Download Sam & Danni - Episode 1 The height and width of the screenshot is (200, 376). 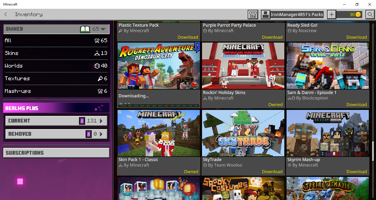356,105
